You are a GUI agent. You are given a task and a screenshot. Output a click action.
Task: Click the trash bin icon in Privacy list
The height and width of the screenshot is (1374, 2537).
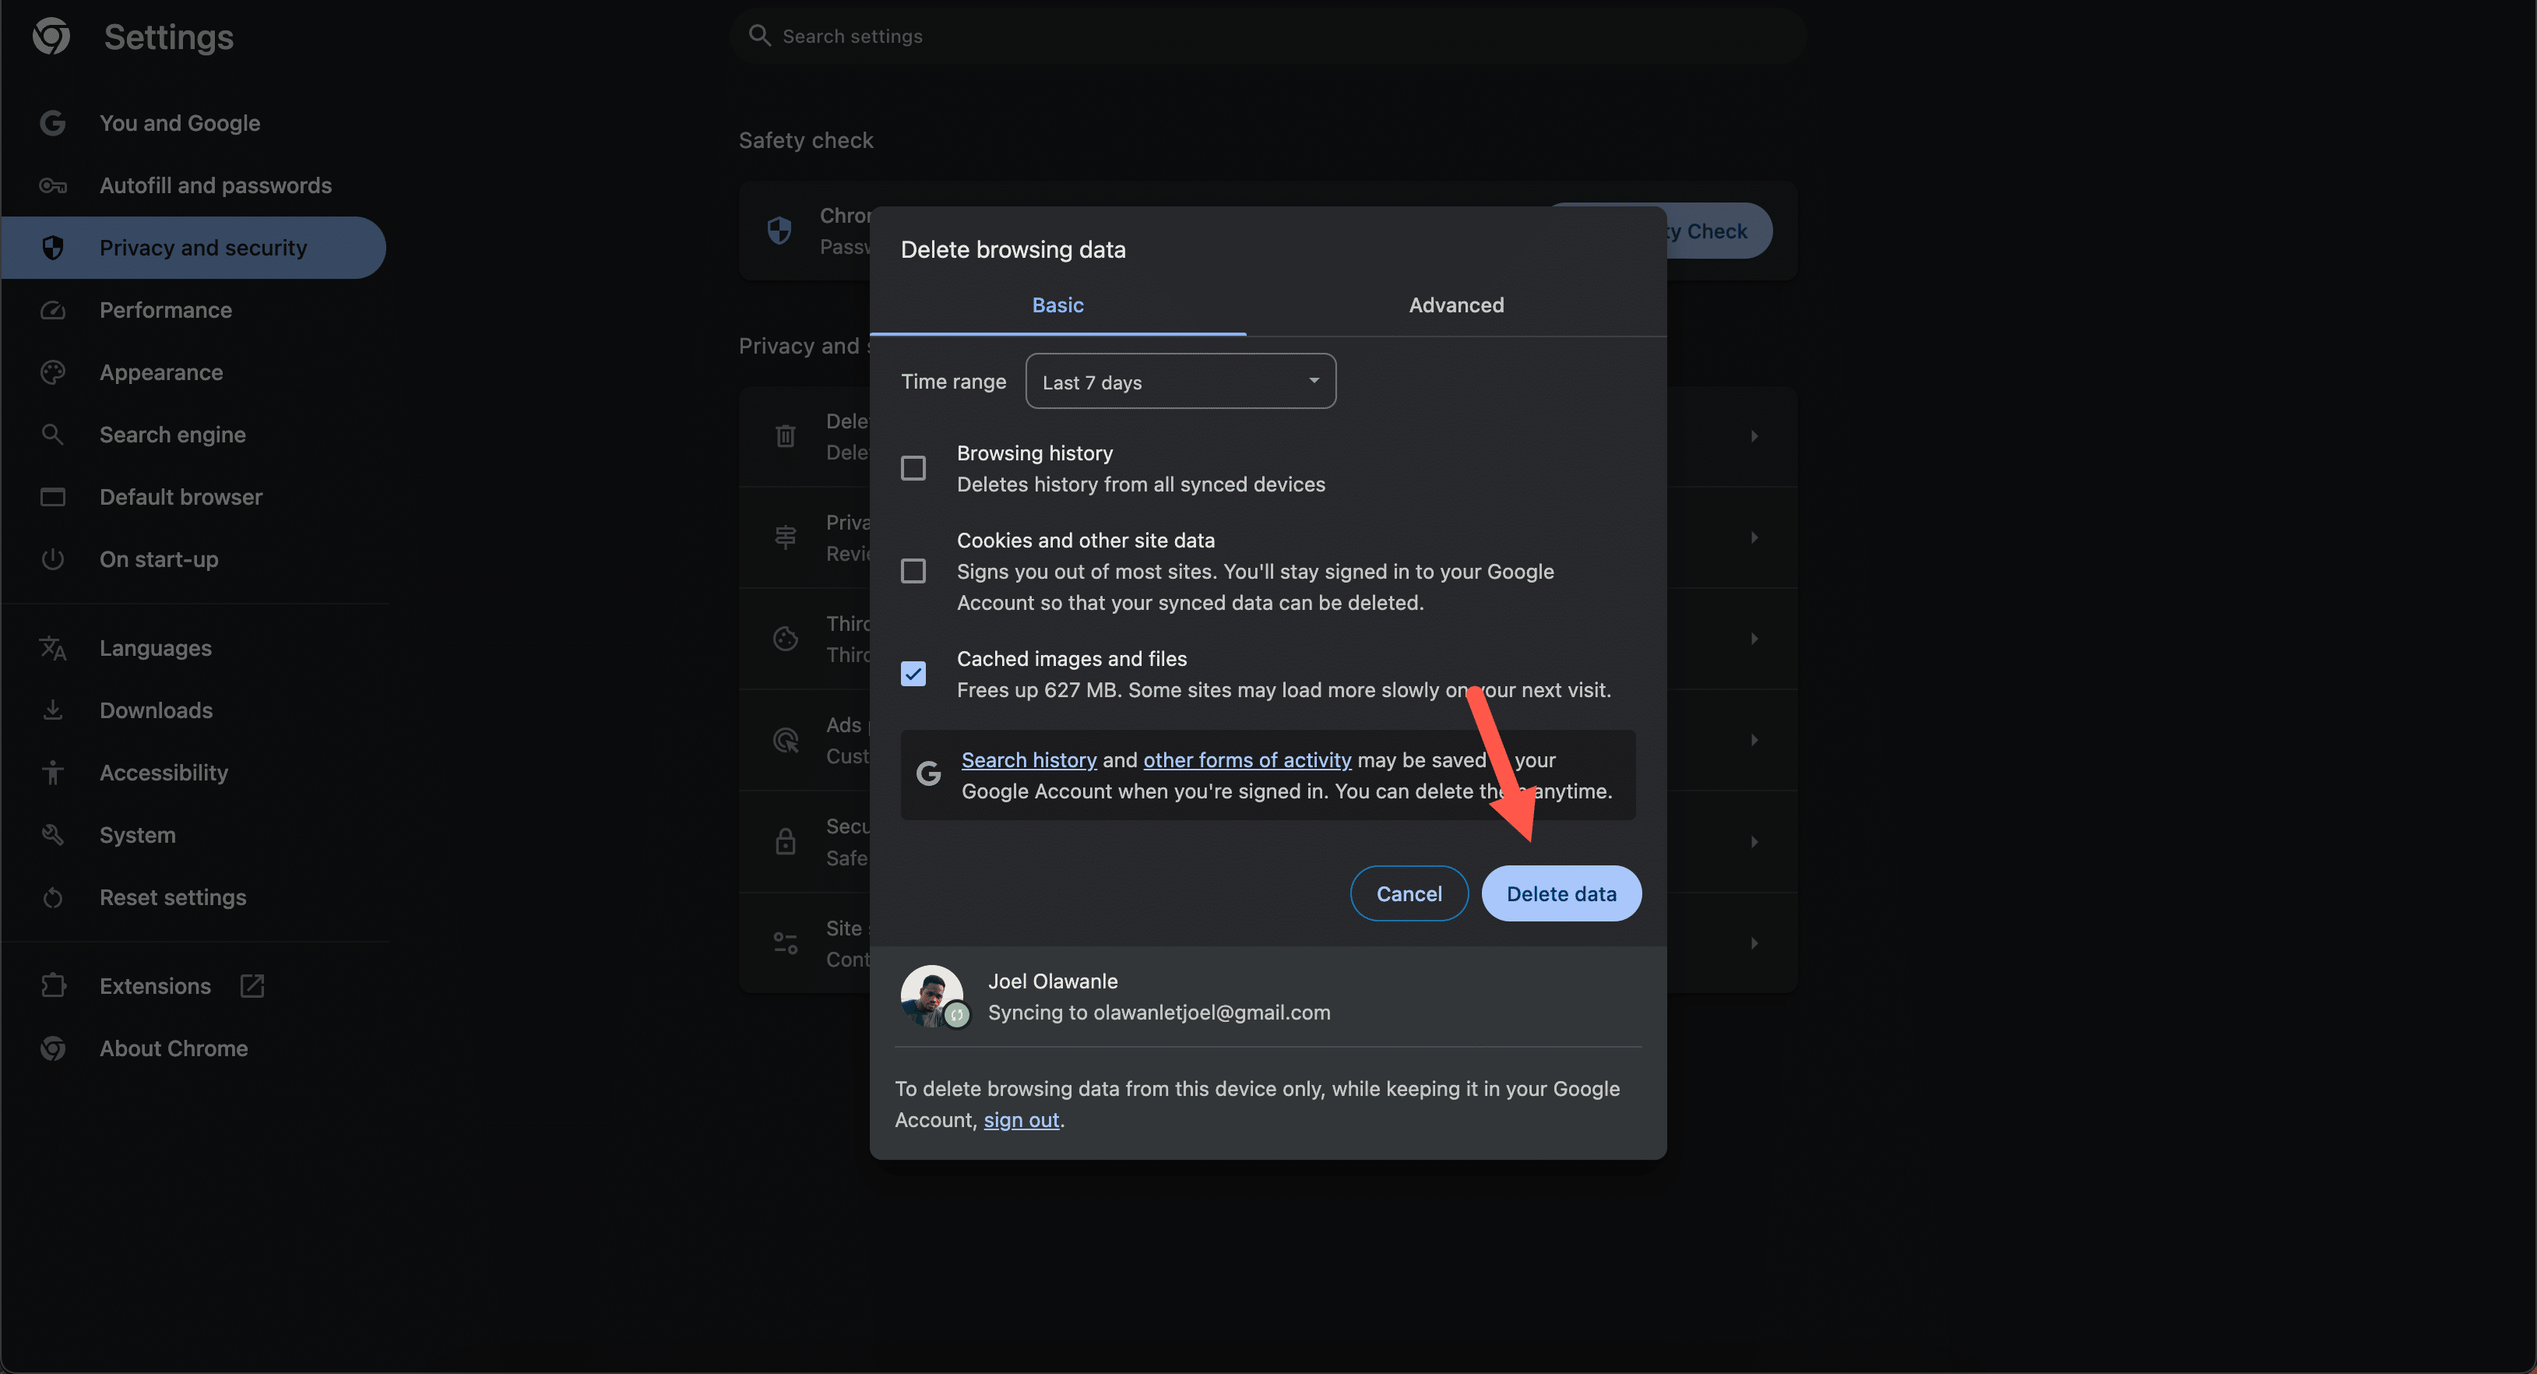pyautogui.click(x=785, y=436)
